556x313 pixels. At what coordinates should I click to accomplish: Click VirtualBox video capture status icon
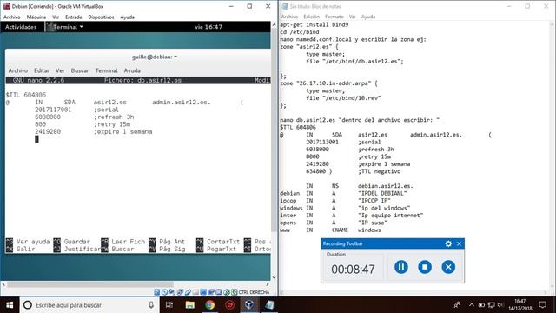(211, 292)
